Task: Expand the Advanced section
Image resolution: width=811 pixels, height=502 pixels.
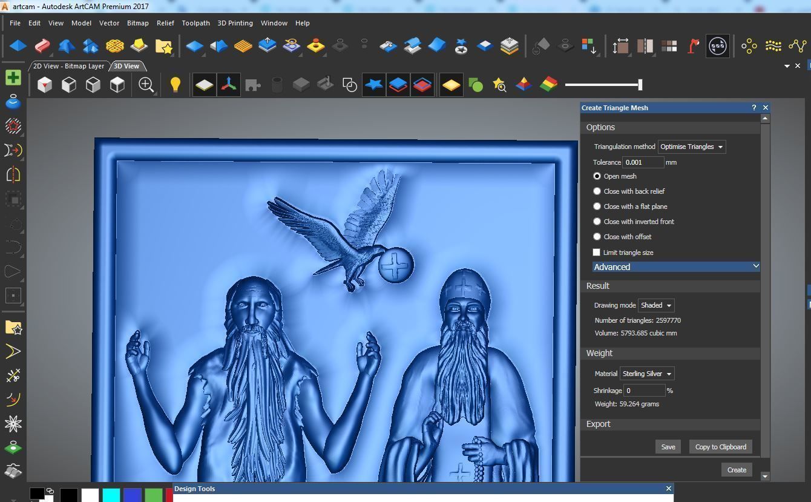Action: click(676, 267)
